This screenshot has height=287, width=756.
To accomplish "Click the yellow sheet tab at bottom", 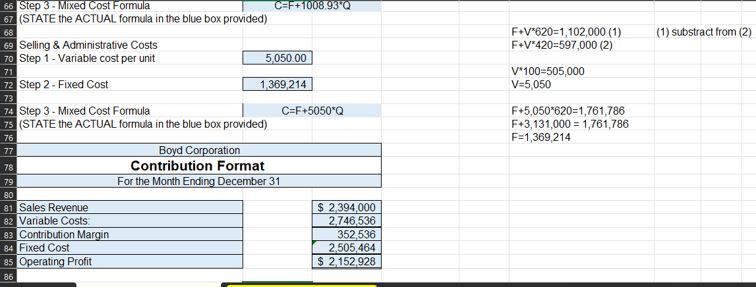I will click(x=301, y=286).
